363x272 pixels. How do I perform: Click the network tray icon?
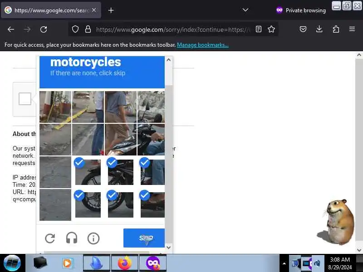[x=295, y=263]
